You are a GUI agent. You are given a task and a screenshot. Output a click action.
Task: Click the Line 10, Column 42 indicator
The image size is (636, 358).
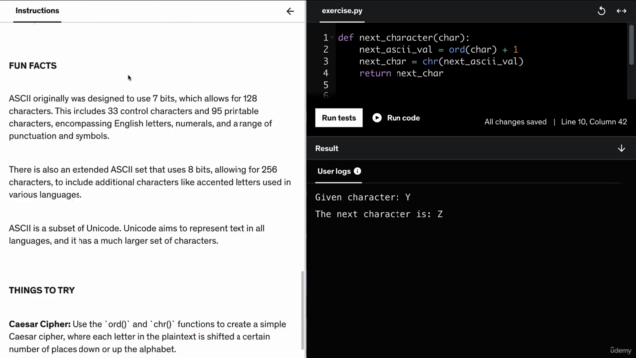(x=594, y=122)
